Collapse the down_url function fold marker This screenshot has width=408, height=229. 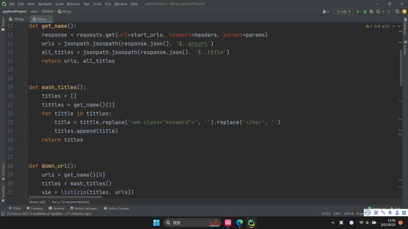tap(27, 166)
